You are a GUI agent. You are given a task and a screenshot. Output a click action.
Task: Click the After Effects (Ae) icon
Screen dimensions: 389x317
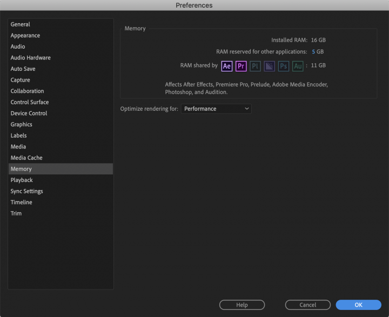pos(227,66)
